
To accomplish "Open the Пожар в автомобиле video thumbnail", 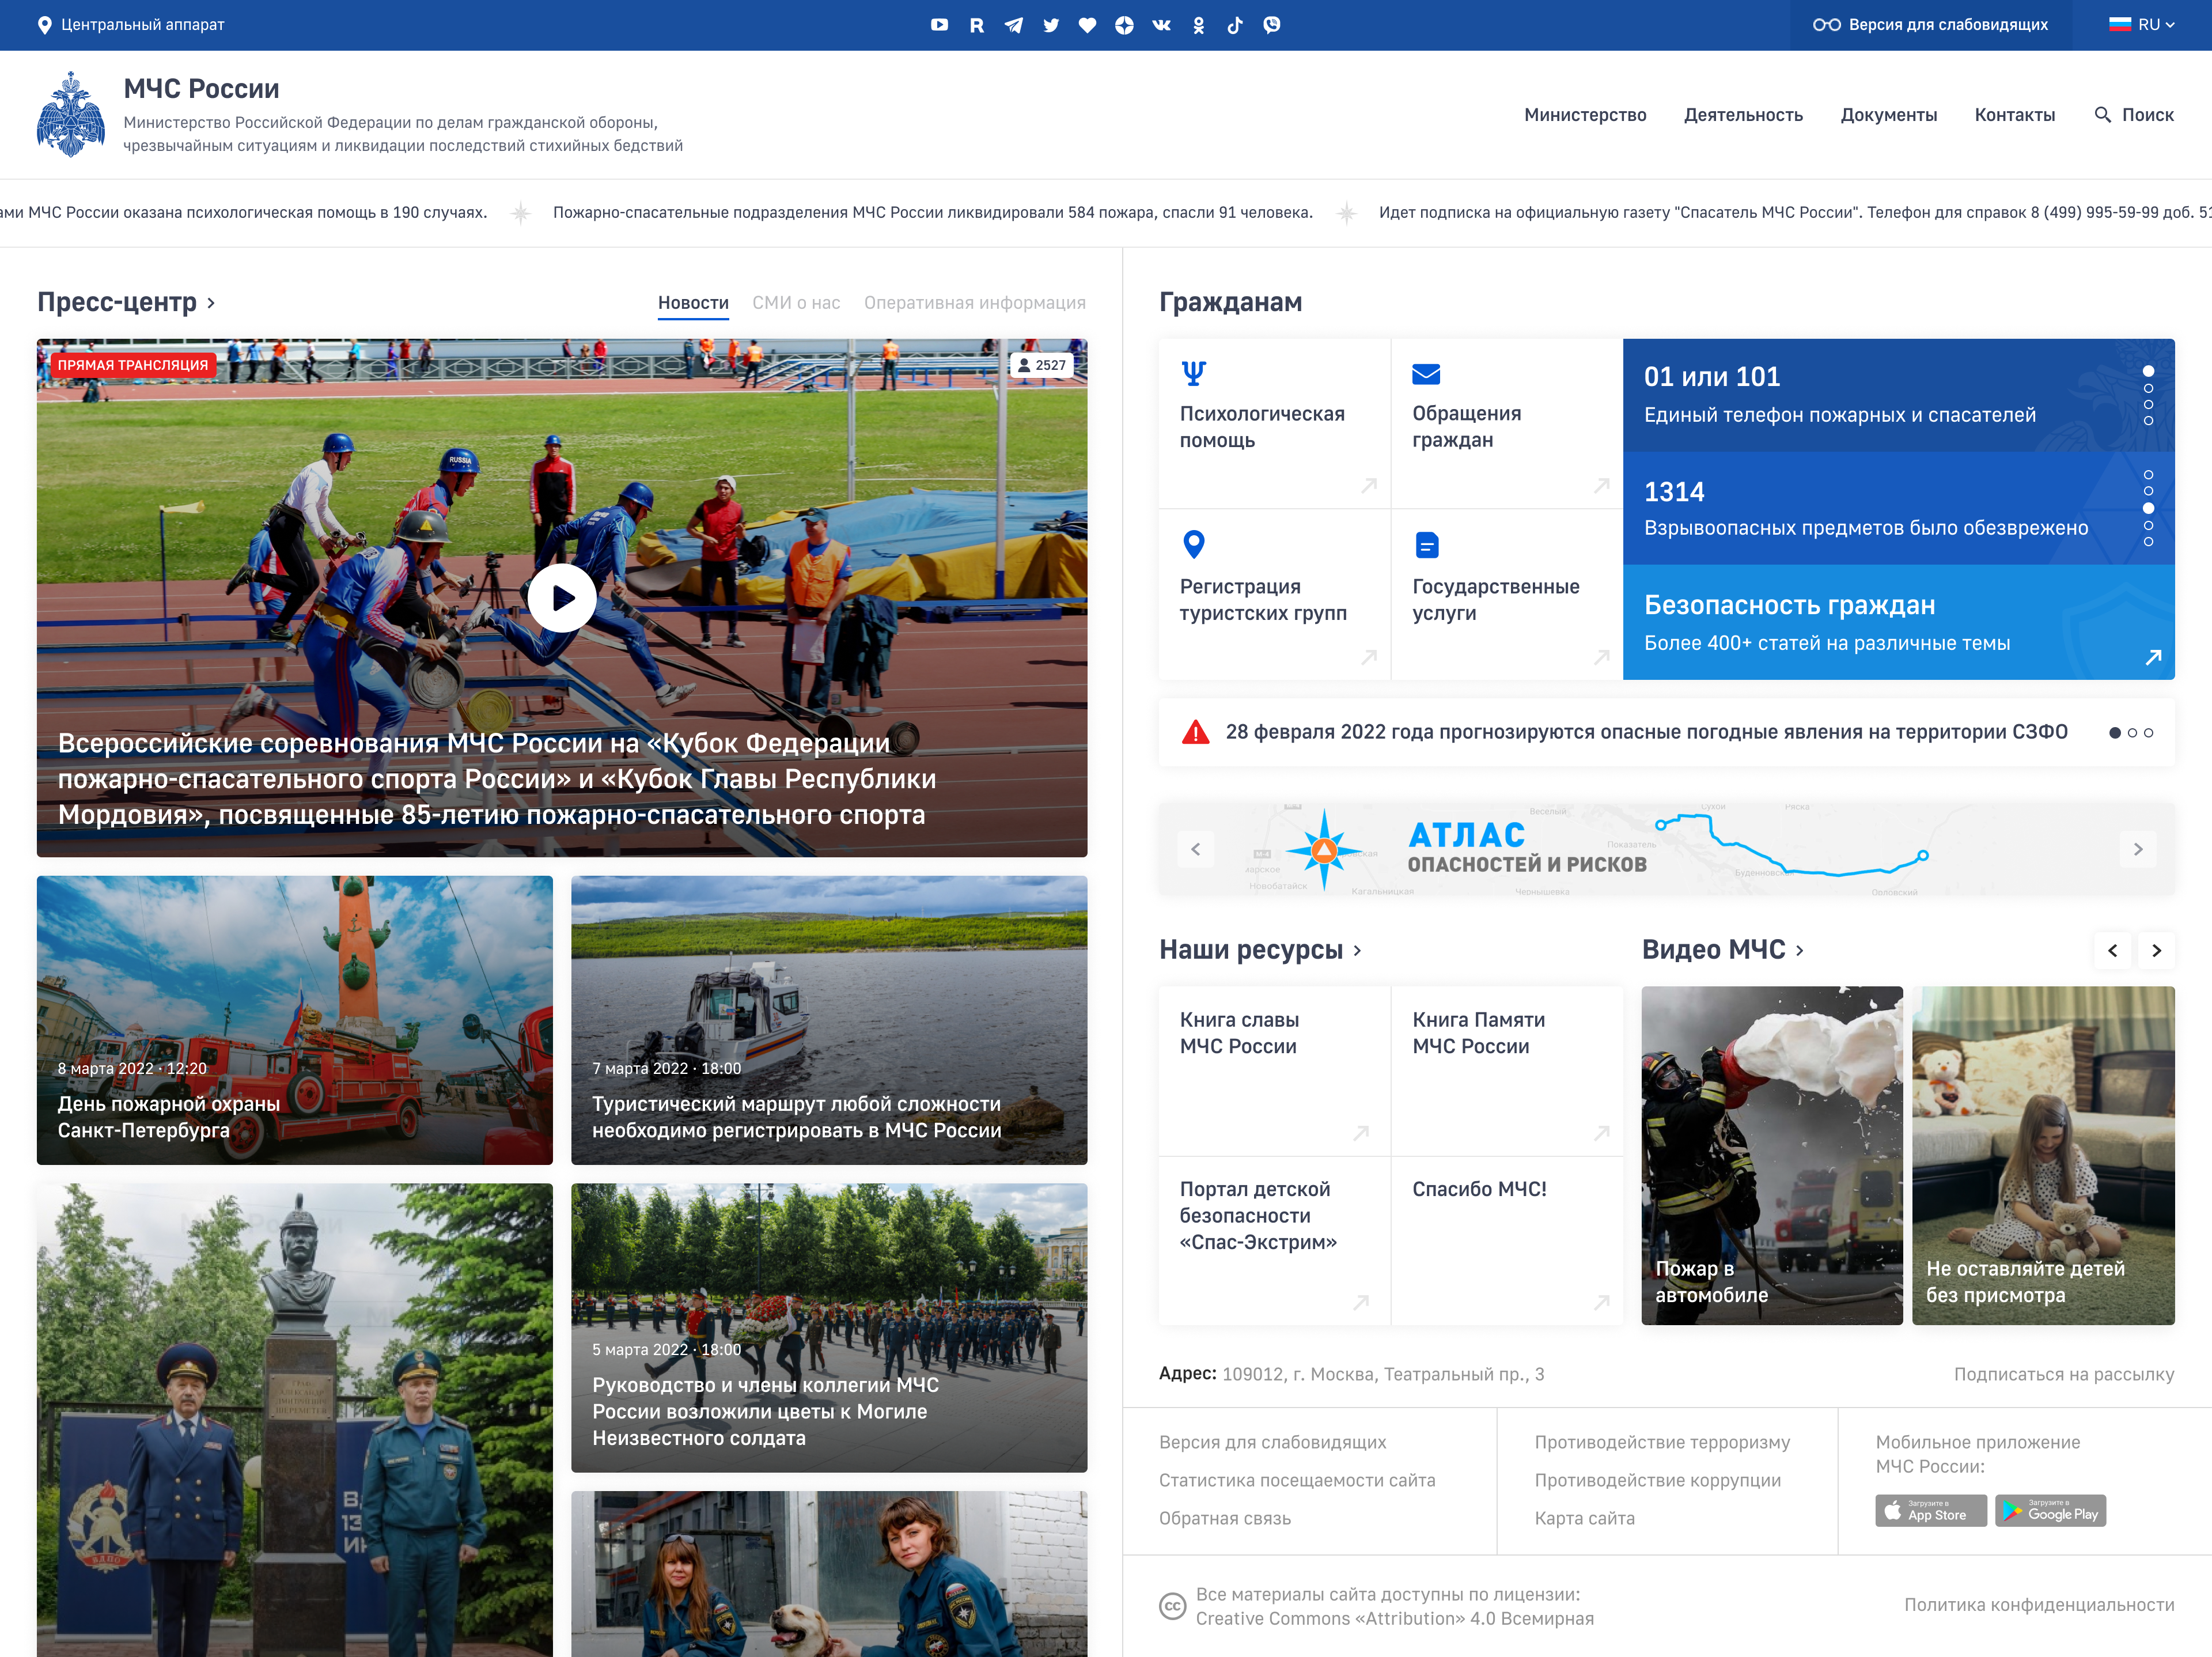I will (x=1772, y=1156).
